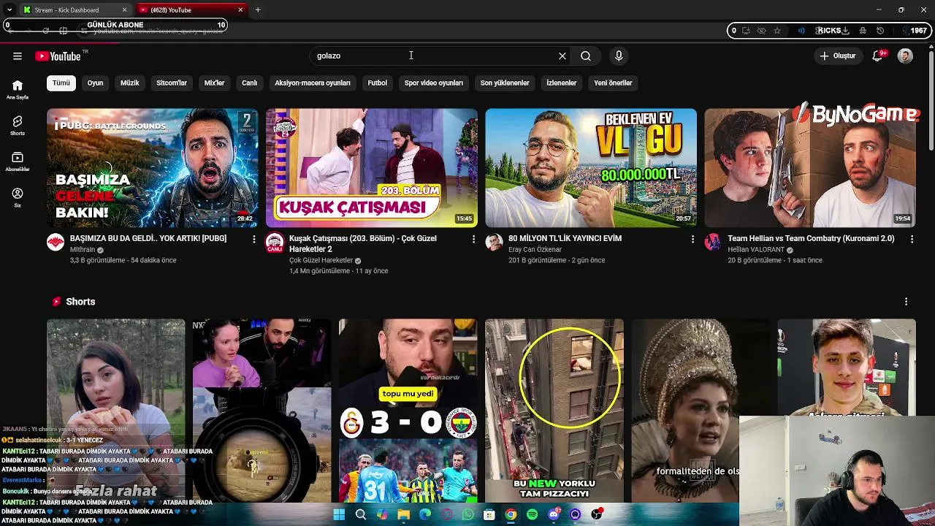The image size is (935, 526).
Task: Switch to Stream - Kick Dashboard tab
Action: (x=75, y=10)
